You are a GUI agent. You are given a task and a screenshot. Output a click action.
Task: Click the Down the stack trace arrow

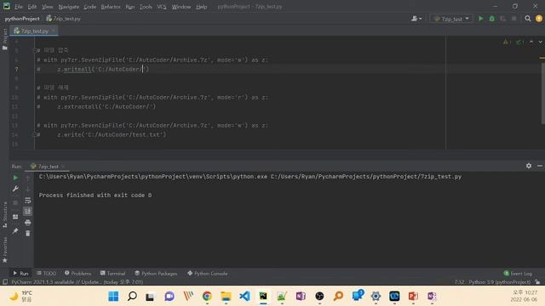pos(28,189)
